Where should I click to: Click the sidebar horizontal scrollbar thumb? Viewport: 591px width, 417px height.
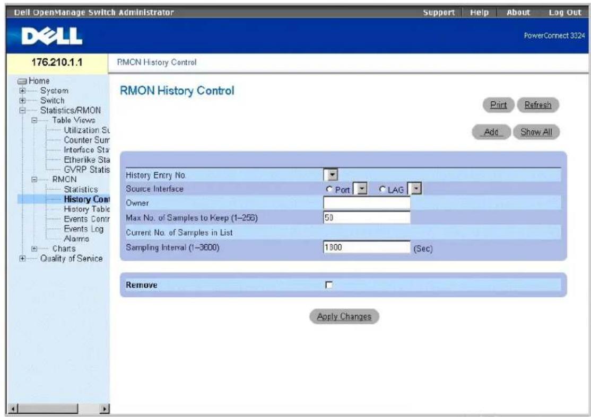[x=48, y=408]
